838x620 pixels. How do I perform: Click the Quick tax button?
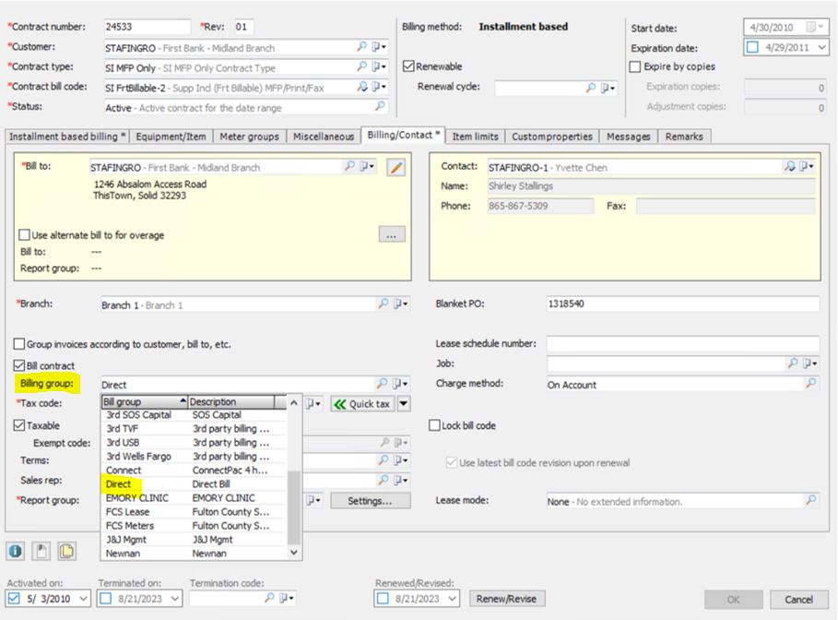(x=363, y=404)
